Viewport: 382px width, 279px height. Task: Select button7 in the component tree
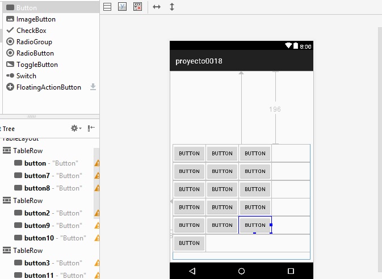pyautogui.click(x=37, y=176)
